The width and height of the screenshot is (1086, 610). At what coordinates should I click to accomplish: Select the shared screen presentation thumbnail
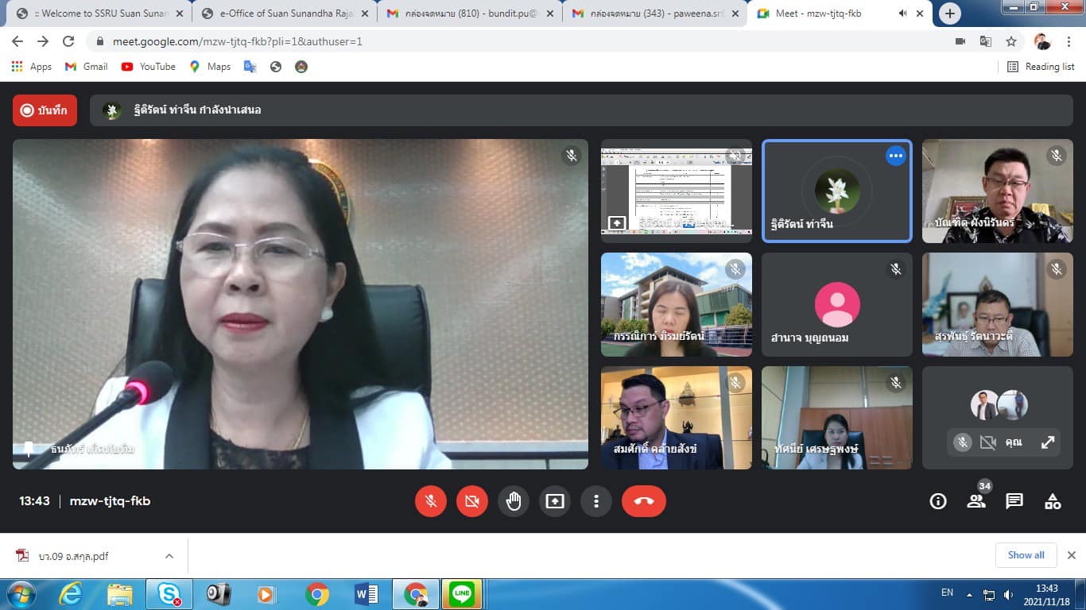click(676, 191)
